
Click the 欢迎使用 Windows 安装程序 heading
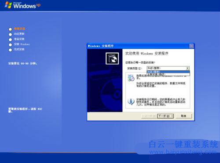point(147,54)
